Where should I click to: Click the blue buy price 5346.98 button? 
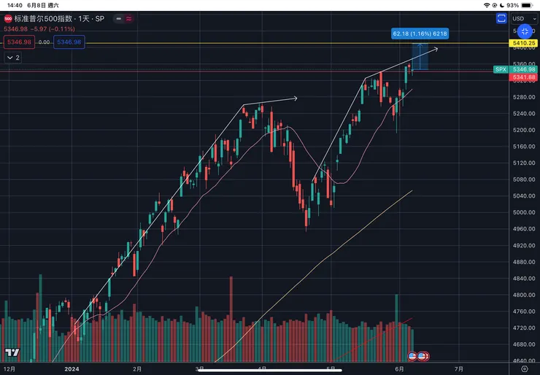pyautogui.click(x=71, y=42)
